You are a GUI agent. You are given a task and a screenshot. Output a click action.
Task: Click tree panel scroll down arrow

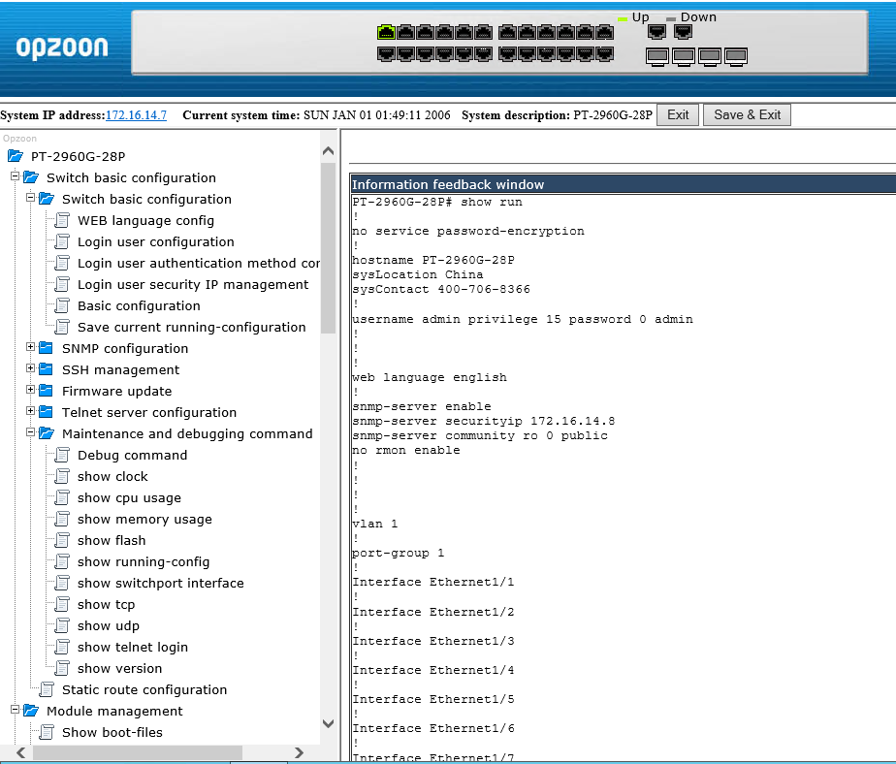click(x=328, y=723)
